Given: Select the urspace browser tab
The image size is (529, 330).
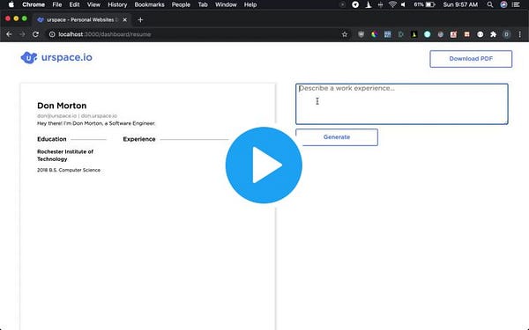Looking at the screenshot, I should point(82,20).
